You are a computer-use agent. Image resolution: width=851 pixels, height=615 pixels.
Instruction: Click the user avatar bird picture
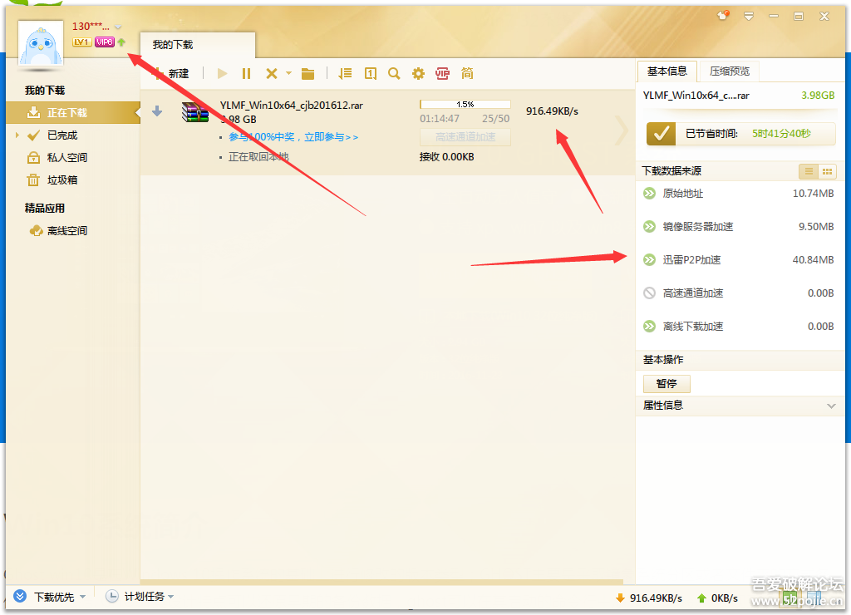40,44
